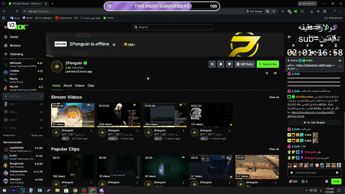Reload the page in Chrome
This screenshot has width=345, height=194.
pos(17,11)
